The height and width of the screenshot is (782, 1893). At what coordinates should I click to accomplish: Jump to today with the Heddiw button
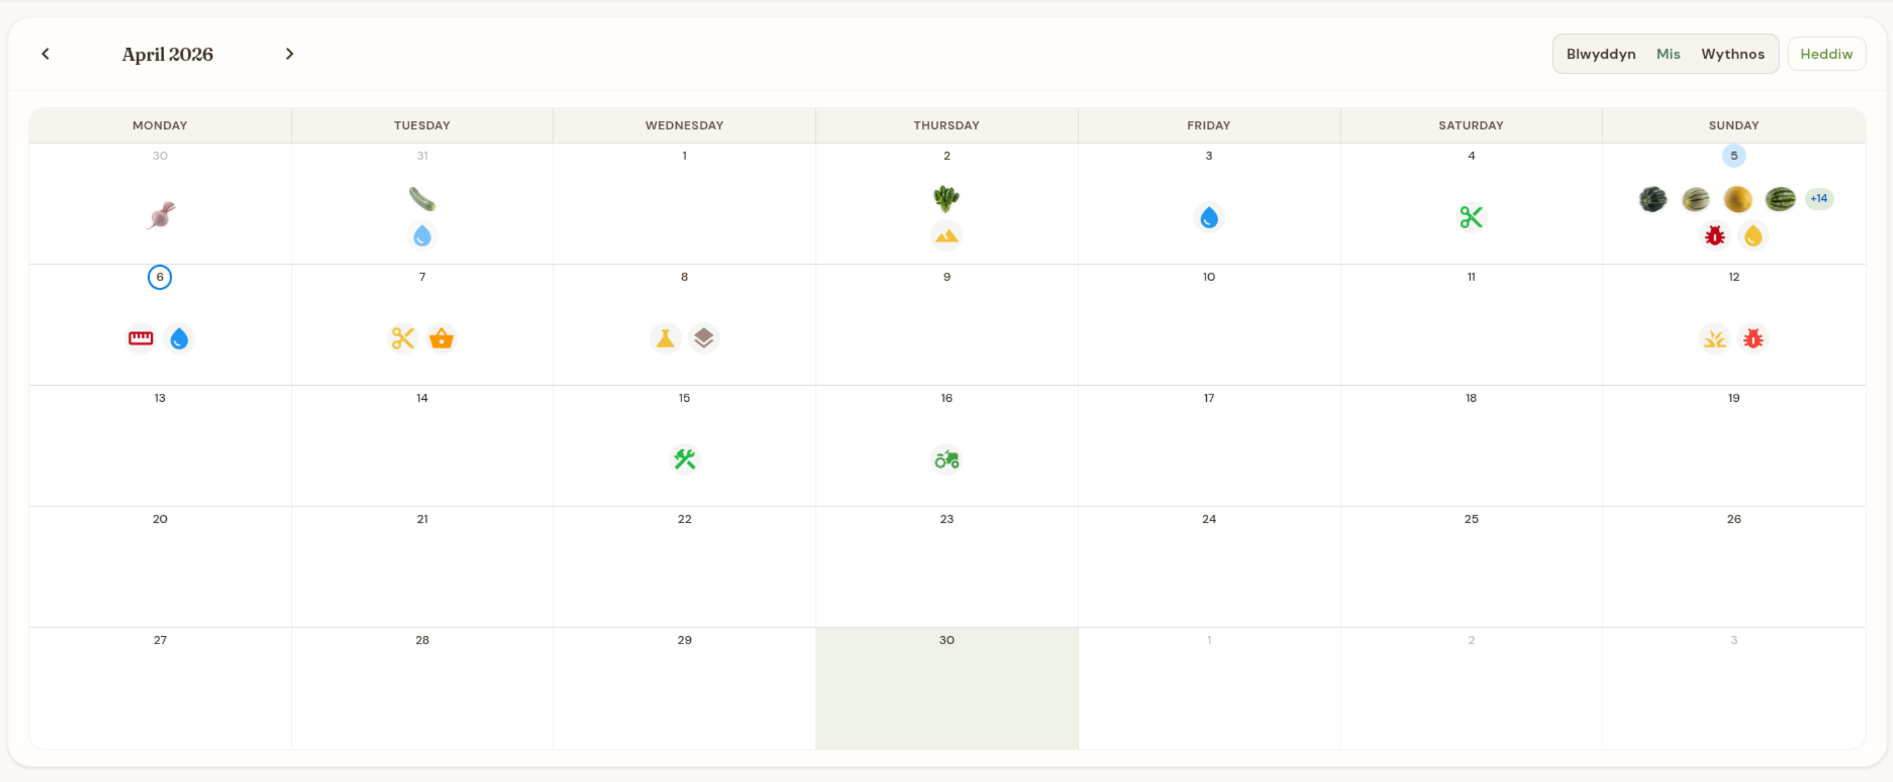pyautogui.click(x=1825, y=53)
